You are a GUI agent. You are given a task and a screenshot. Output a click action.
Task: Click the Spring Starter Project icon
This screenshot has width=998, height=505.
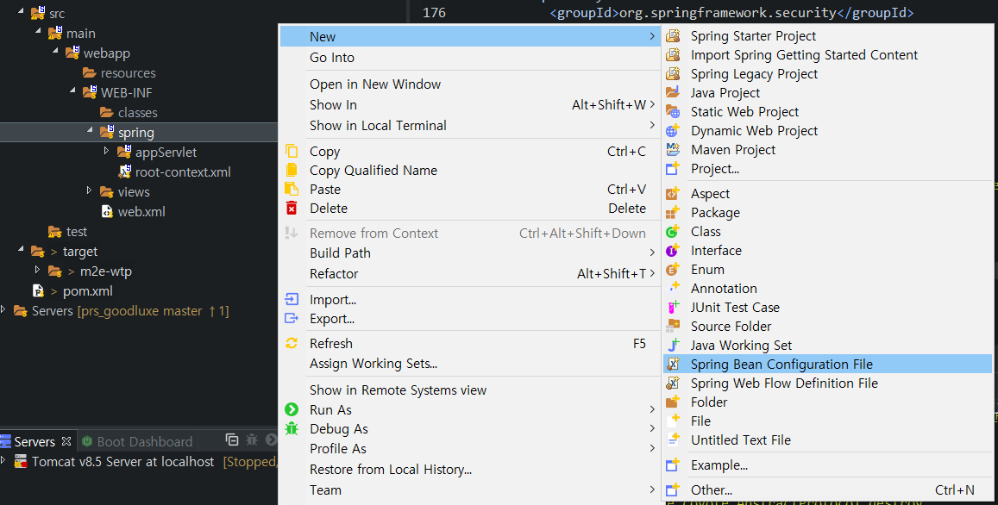[673, 36]
